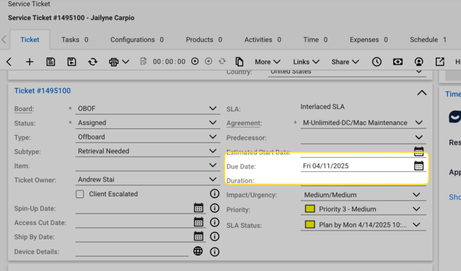Open the Access Cut Date calendar picker
This screenshot has width=461, height=271.
(x=198, y=222)
